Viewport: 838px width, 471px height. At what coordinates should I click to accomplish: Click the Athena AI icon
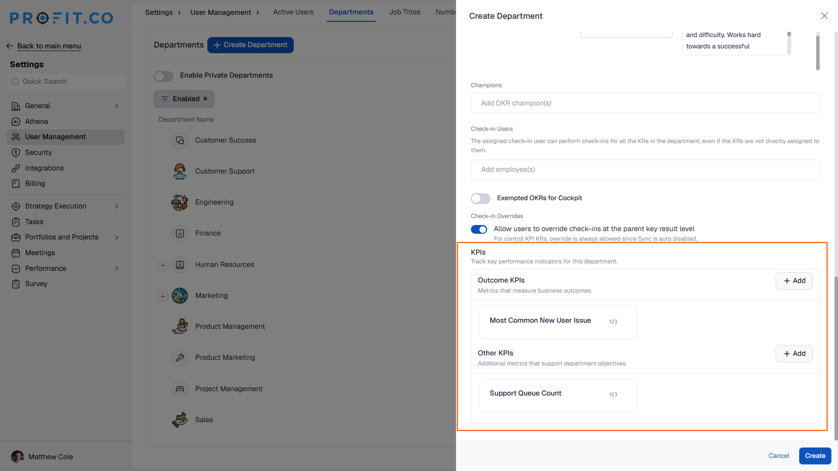16,122
